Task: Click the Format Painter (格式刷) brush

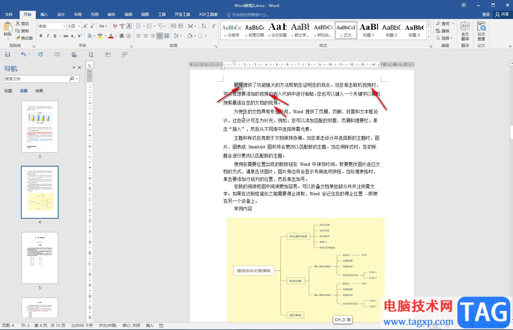Action: tap(24, 38)
